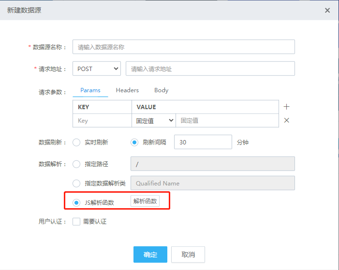Image resolution: width=339 pixels, height=270 pixels.
Task: Click the 数据刷新 label
Action: tap(53, 142)
